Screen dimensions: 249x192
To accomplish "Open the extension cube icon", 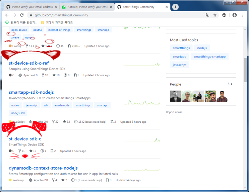I will tap(224, 15).
